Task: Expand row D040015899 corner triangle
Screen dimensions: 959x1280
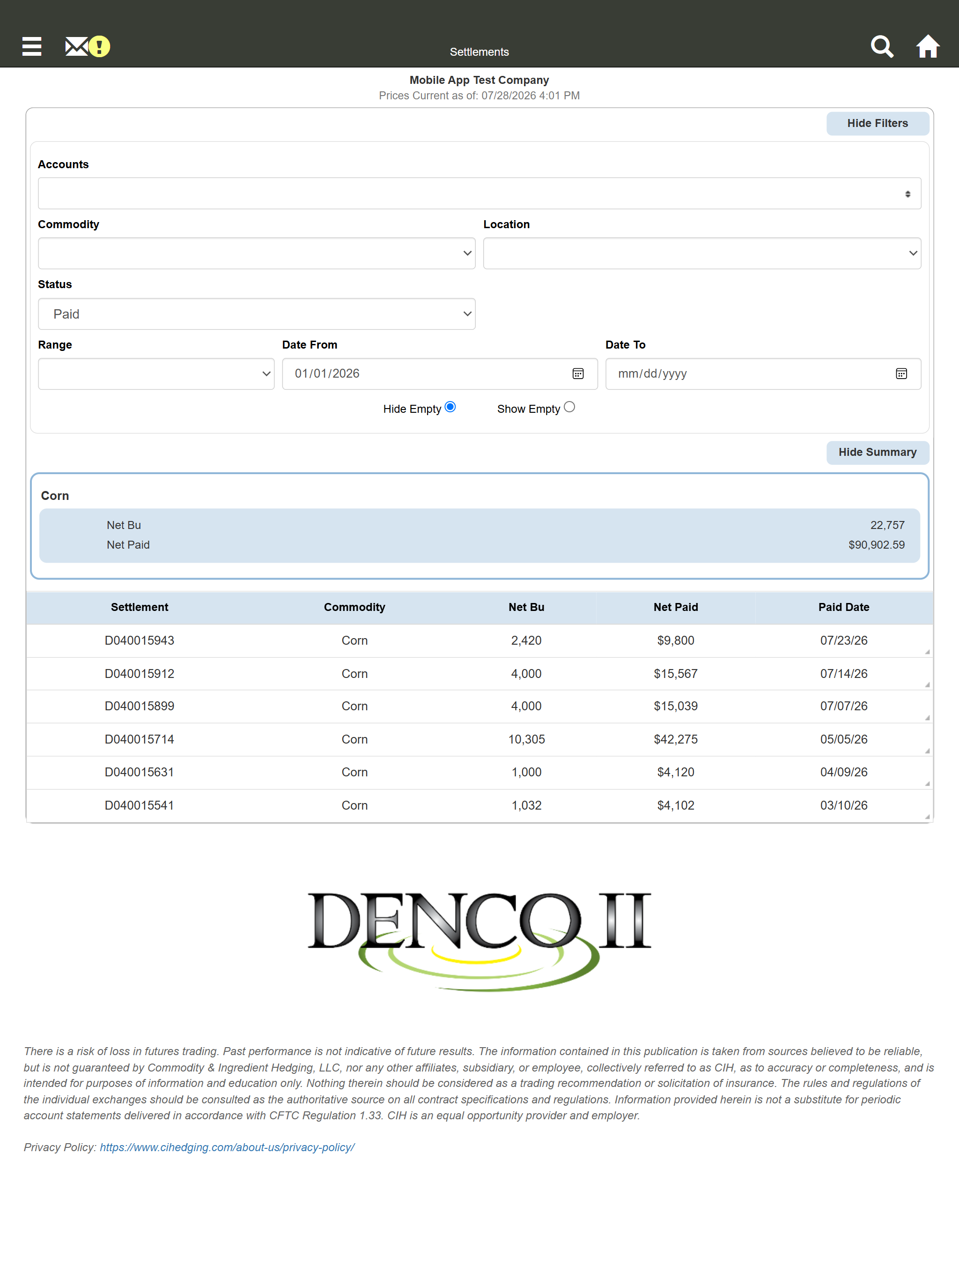Action: pyautogui.click(x=927, y=718)
